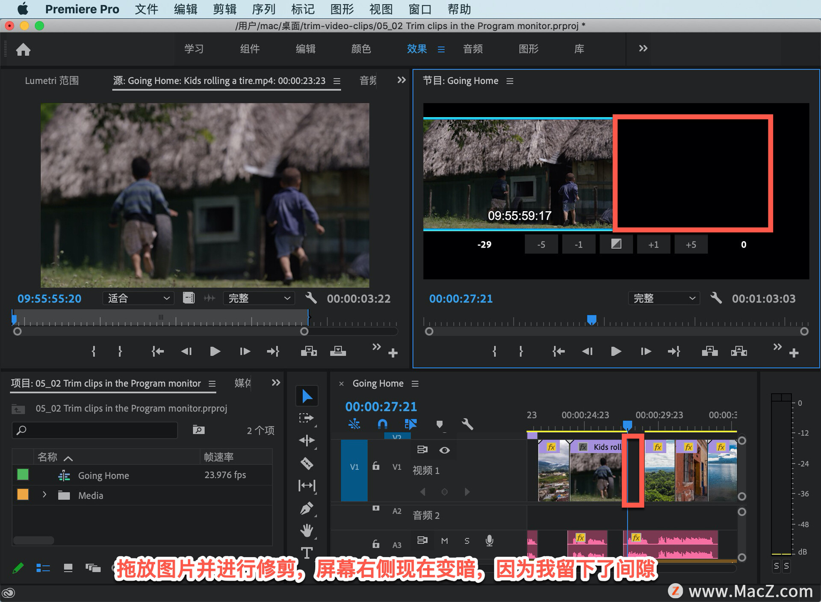Image resolution: width=821 pixels, height=602 pixels.
Task: Show hidden Source panel tabs chevron
Action: pos(401,80)
